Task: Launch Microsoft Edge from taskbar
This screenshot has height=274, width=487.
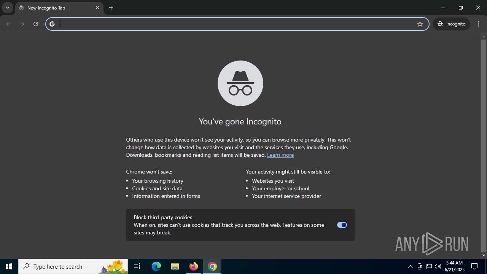Action: point(156,266)
